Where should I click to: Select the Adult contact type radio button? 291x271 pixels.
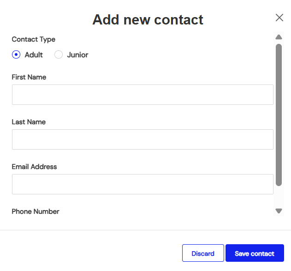pyautogui.click(x=16, y=55)
